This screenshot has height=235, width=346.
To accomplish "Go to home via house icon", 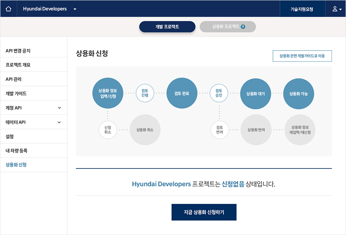I will tap(8, 9).
